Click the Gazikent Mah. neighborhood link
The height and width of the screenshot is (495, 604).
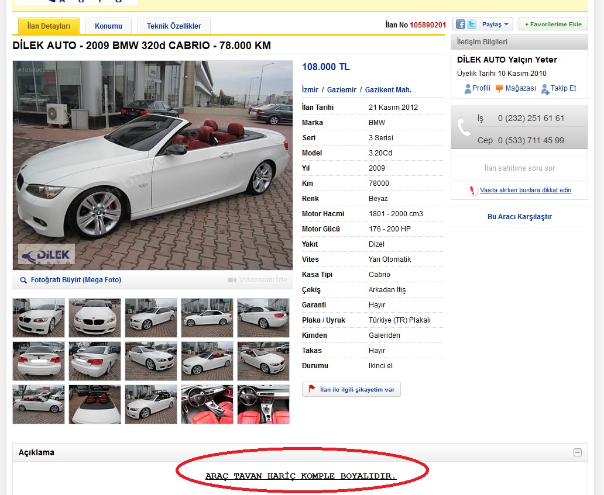pyautogui.click(x=388, y=89)
